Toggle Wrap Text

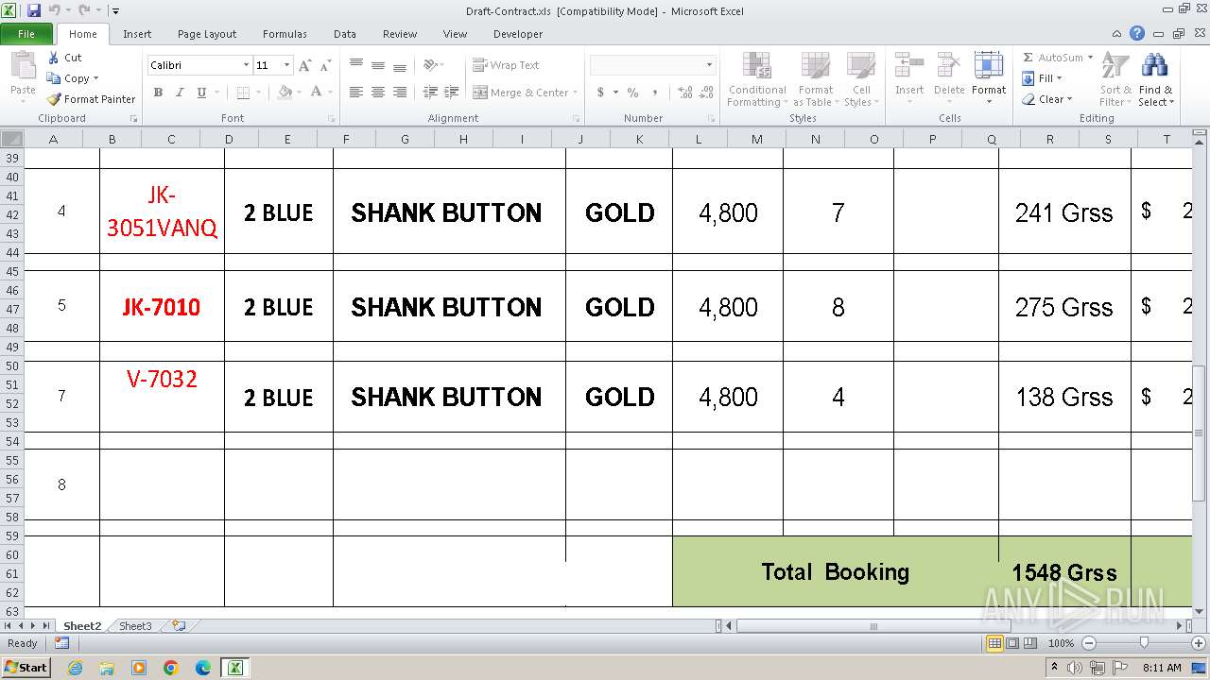[x=507, y=65]
